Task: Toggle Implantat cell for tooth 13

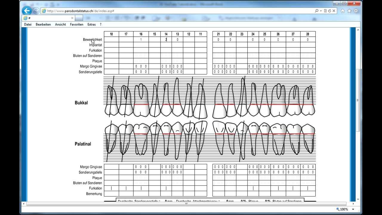Action: click(177, 45)
